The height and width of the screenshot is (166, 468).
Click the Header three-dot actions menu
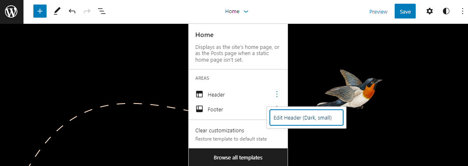tap(276, 95)
